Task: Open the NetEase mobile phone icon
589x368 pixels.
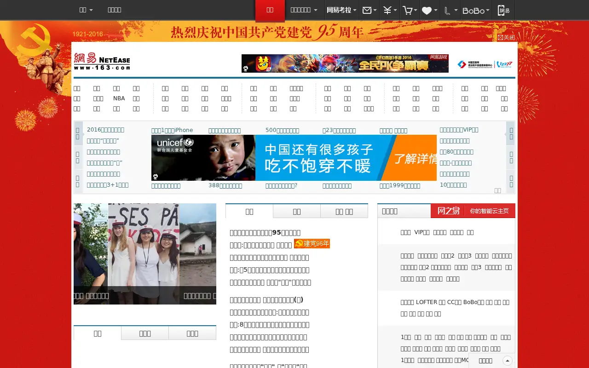Action: (503, 10)
